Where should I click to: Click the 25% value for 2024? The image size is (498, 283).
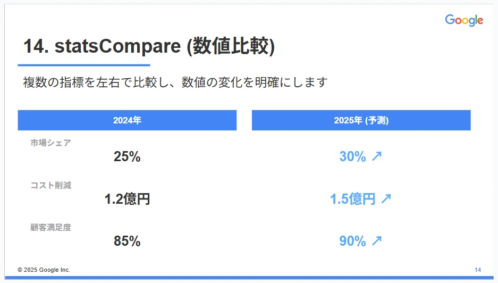[x=127, y=156]
